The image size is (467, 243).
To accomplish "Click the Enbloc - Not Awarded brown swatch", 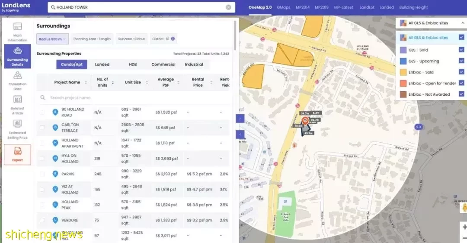I will pyautogui.click(x=403, y=94).
